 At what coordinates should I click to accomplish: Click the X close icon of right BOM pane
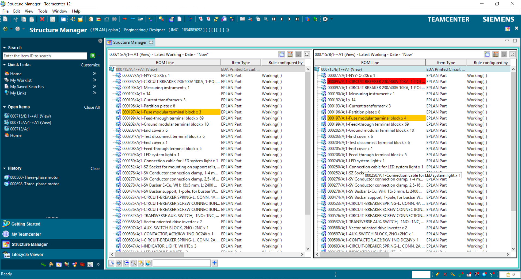[512, 54]
